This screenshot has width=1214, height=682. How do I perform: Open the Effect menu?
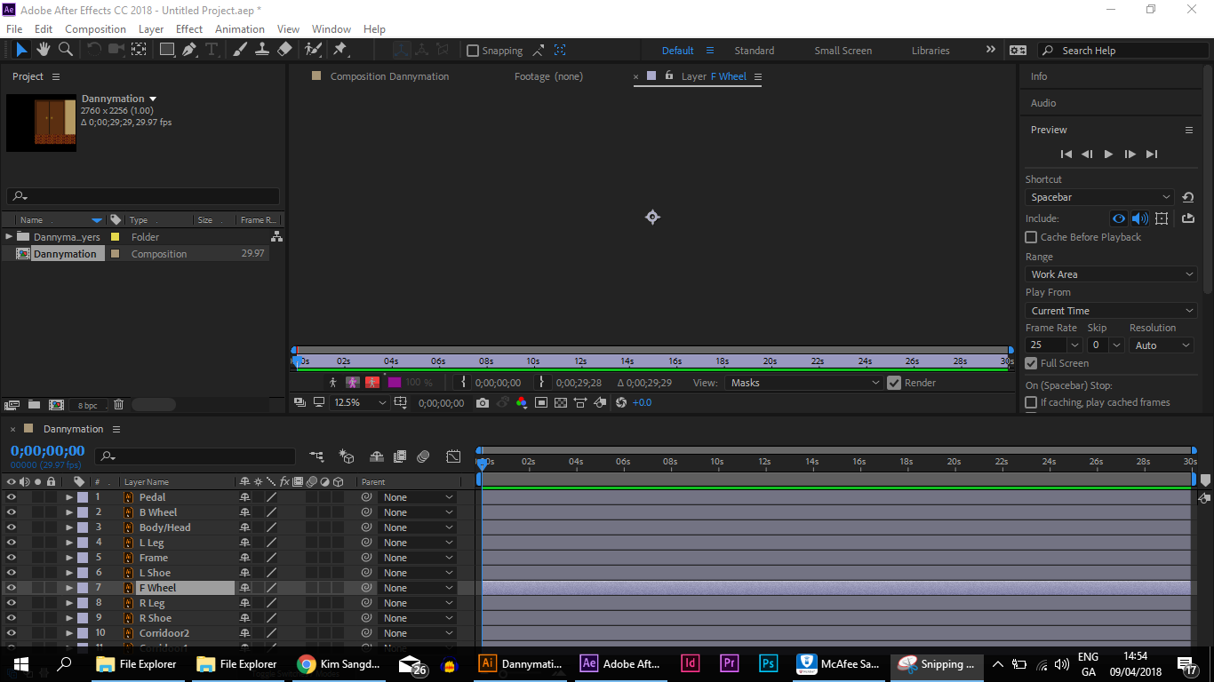[189, 28]
